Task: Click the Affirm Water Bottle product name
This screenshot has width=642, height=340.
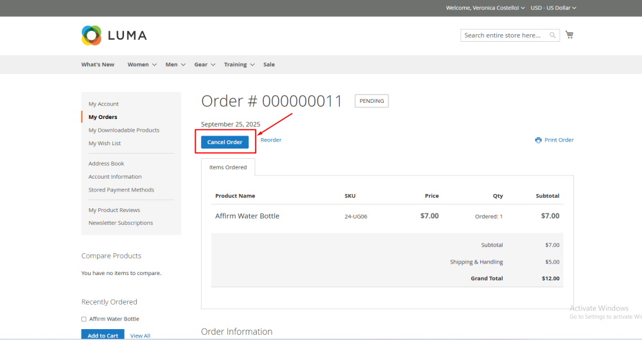Action: click(x=247, y=216)
